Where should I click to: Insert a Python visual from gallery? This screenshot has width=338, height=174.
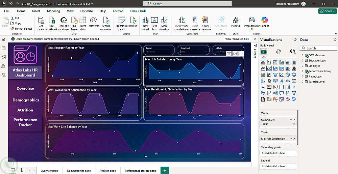pyautogui.click(x=263, y=93)
